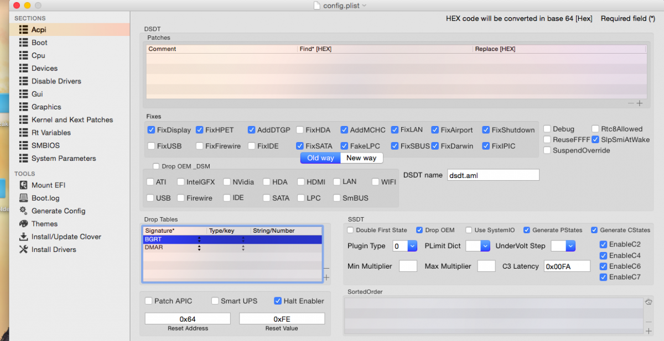Select the New way segmented button

point(361,158)
